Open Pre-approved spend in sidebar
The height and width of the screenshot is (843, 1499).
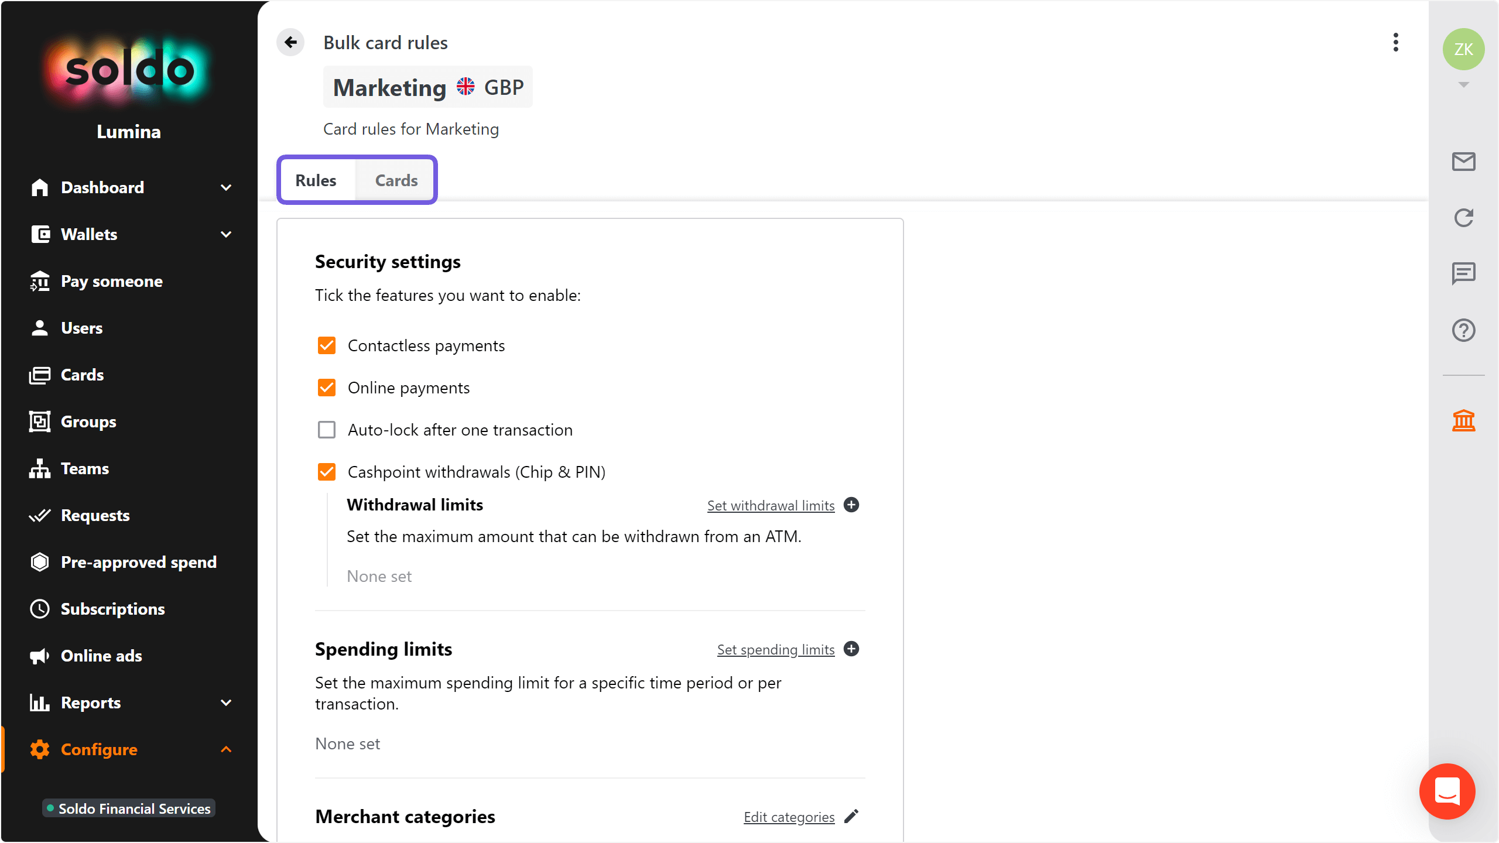(139, 562)
